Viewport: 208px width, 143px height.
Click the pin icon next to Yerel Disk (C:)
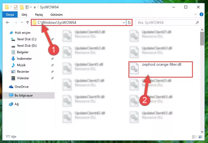click(x=52, y=39)
